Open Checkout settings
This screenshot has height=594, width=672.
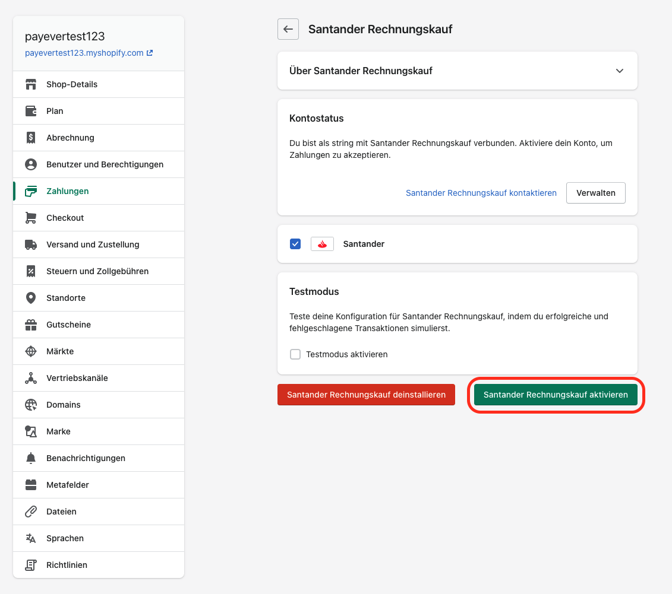tap(99, 218)
